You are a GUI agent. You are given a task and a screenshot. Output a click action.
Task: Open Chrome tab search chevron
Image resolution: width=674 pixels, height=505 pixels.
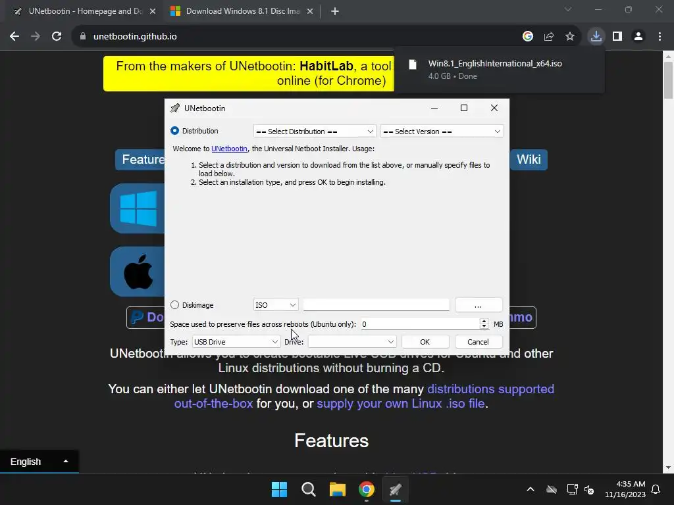(568, 9)
